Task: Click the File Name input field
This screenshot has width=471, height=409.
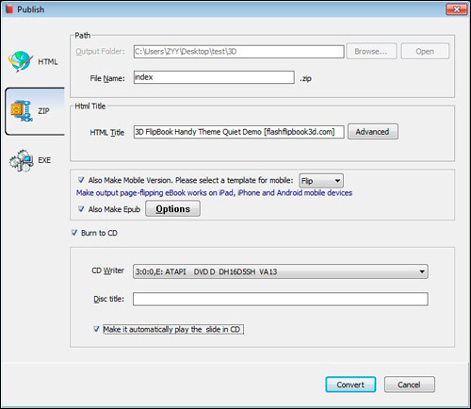Action: click(214, 77)
